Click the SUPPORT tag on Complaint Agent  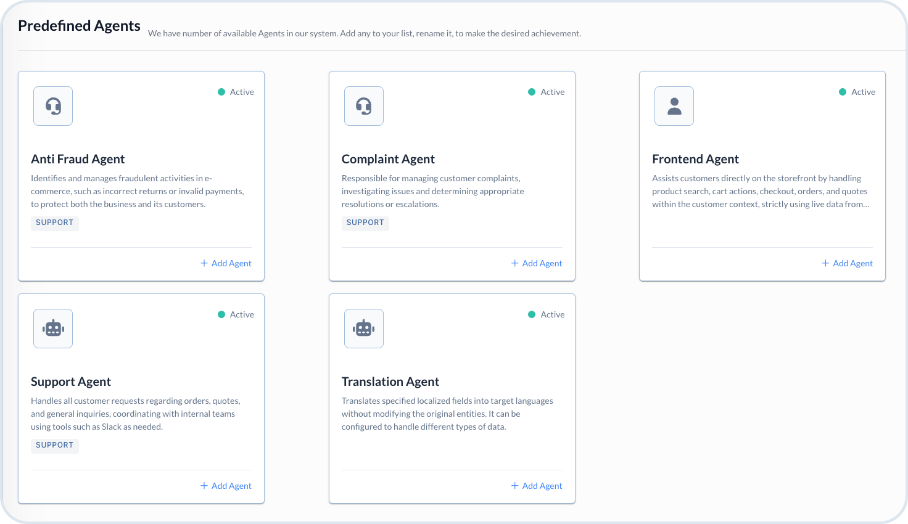(x=365, y=223)
